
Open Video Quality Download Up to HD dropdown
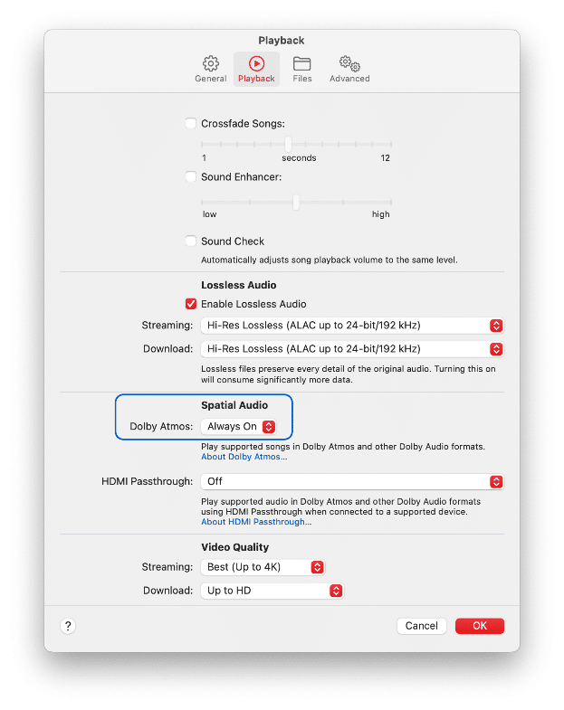(272, 591)
